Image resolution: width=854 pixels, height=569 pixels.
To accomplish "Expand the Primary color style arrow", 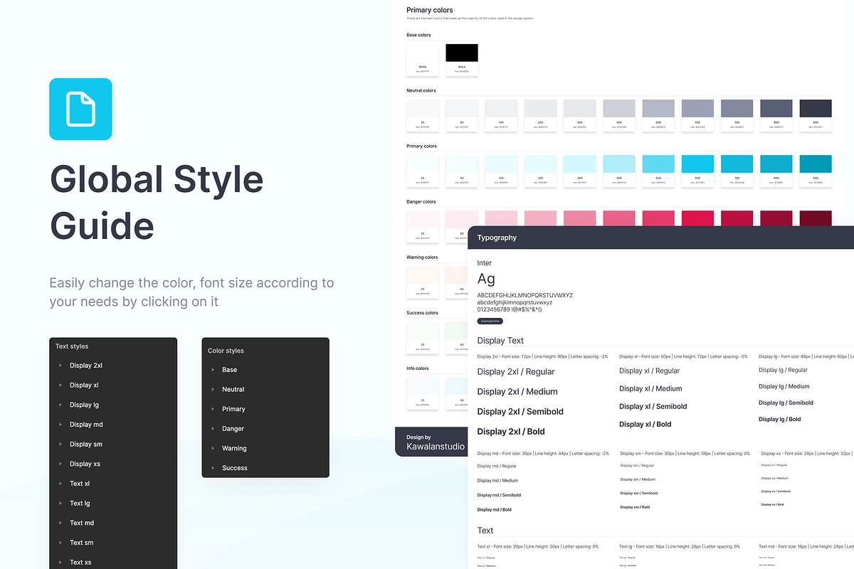I will [213, 409].
